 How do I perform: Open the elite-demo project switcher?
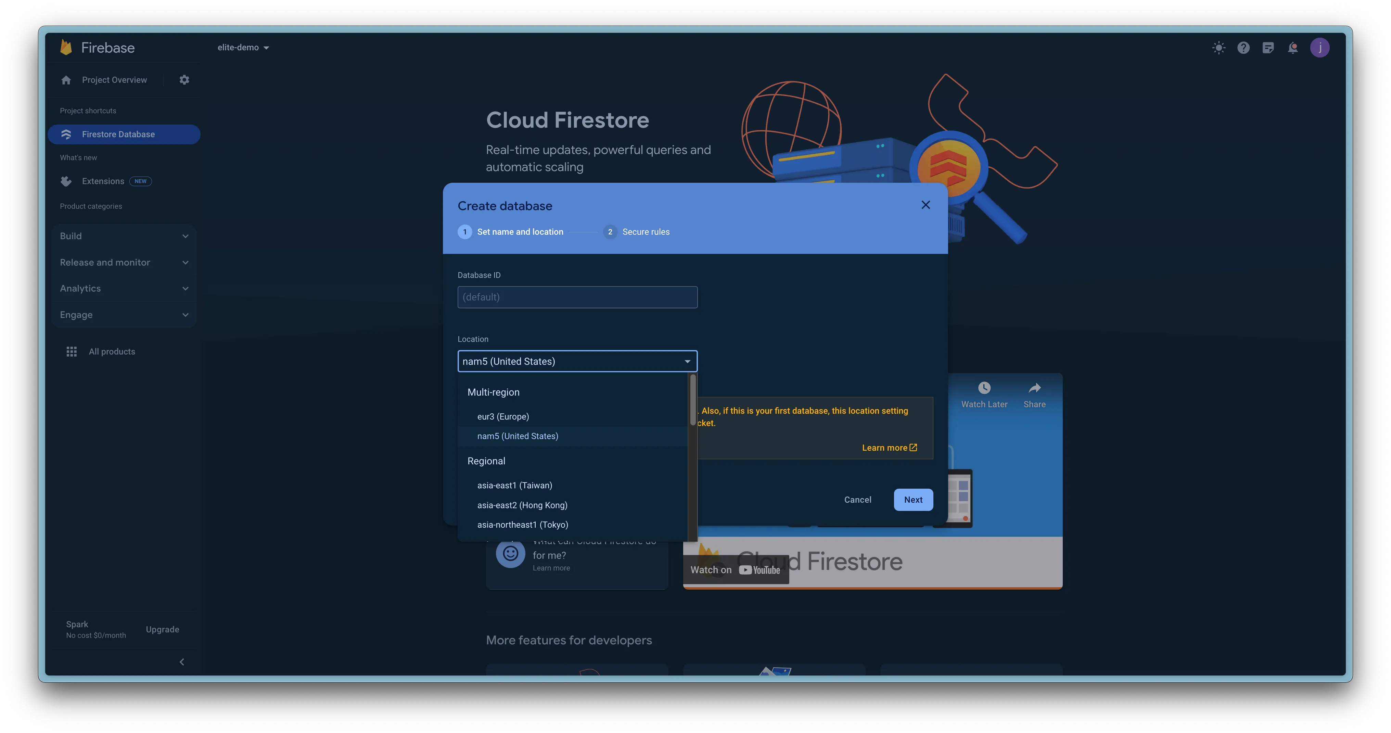pyautogui.click(x=244, y=47)
